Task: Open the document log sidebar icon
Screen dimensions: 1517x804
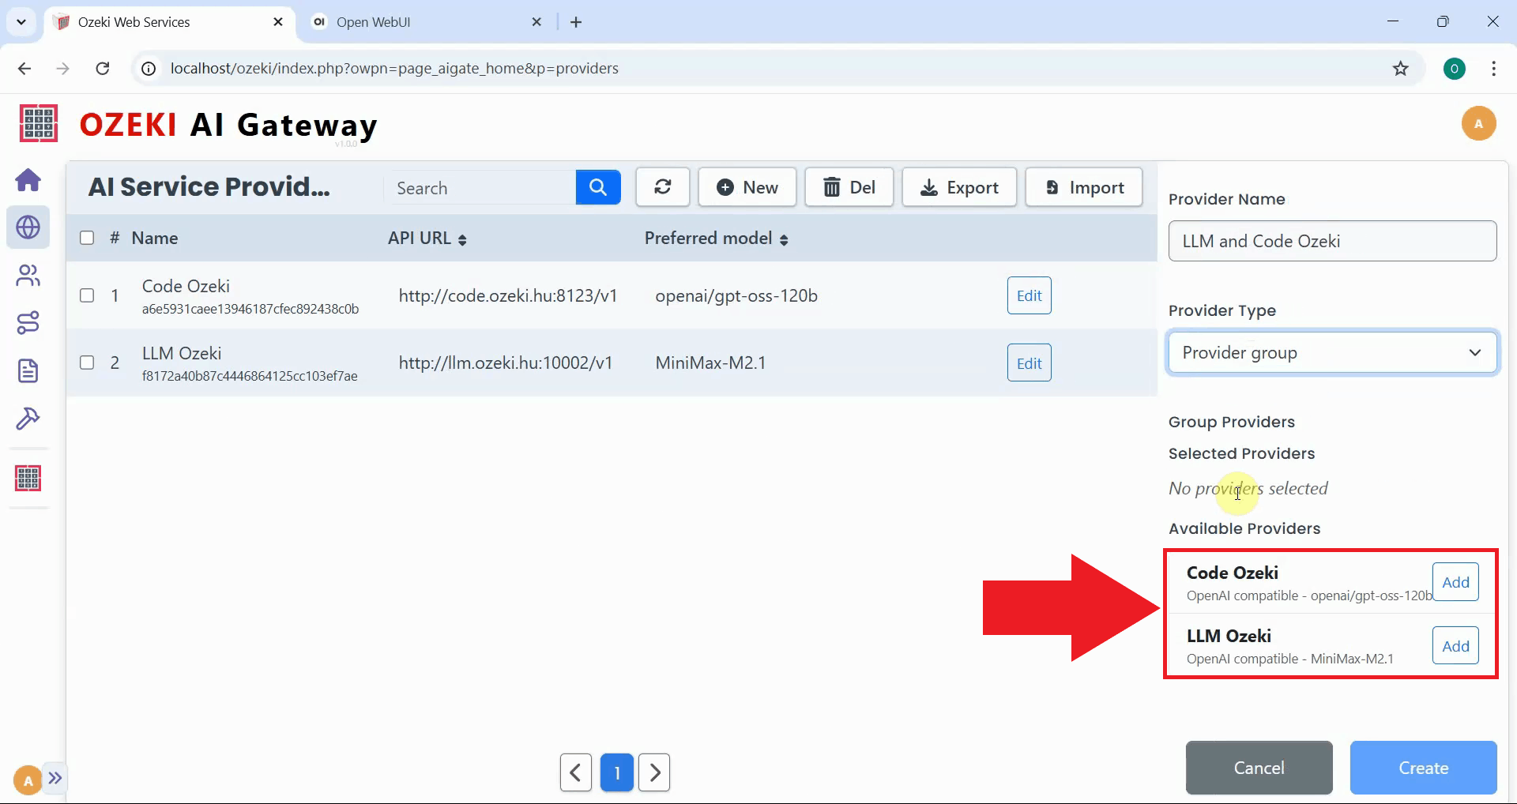Action: click(x=28, y=370)
